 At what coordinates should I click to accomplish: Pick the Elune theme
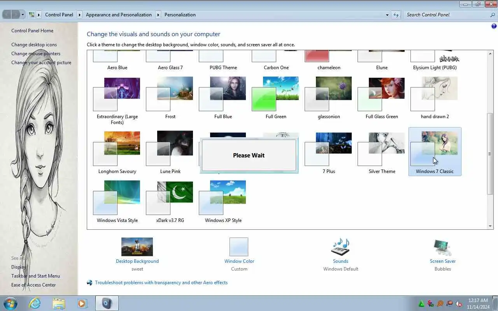click(382, 61)
